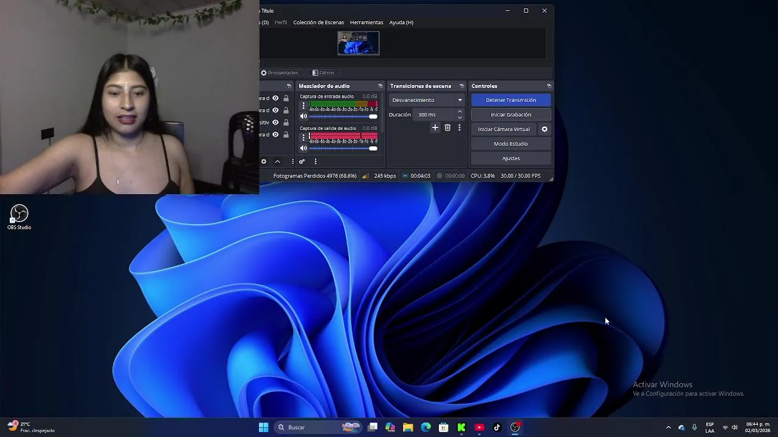The image size is (778, 437).
Task: Delete scene transition with trash icon
Action: [x=447, y=127]
